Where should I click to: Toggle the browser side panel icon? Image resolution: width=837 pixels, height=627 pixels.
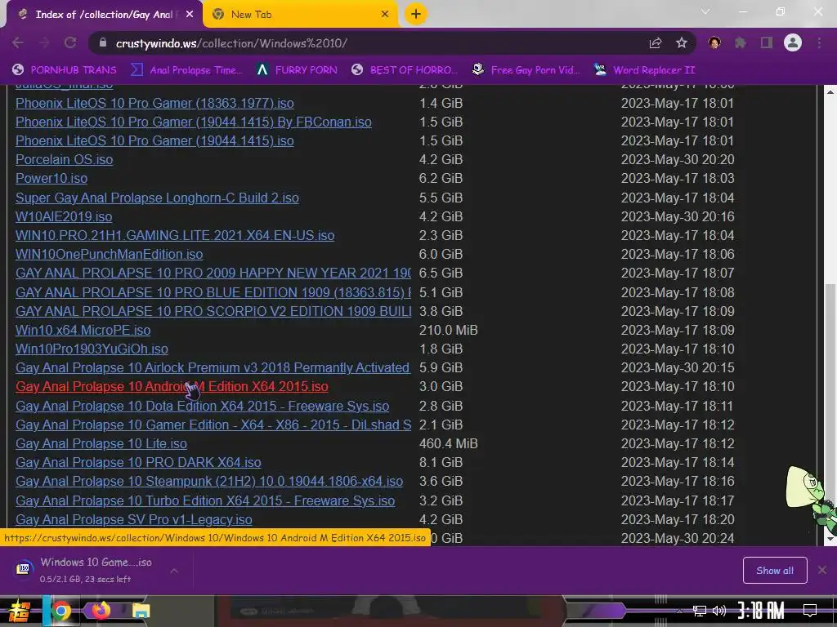coord(767,42)
